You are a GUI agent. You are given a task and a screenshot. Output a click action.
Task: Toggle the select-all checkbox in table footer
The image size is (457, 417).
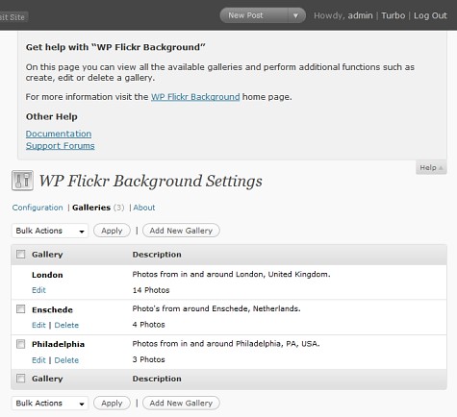click(x=21, y=379)
